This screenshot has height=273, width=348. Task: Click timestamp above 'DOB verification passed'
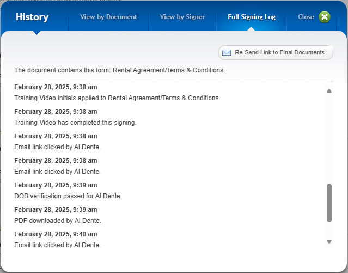(x=56, y=185)
